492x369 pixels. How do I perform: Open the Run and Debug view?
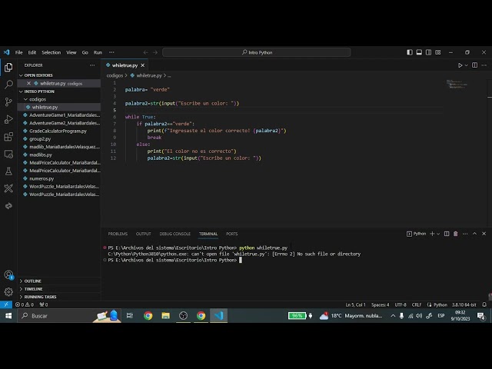(8, 119)
